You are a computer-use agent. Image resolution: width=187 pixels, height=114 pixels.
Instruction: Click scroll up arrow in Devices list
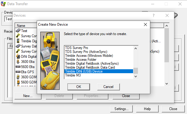[x=167, y=26]
